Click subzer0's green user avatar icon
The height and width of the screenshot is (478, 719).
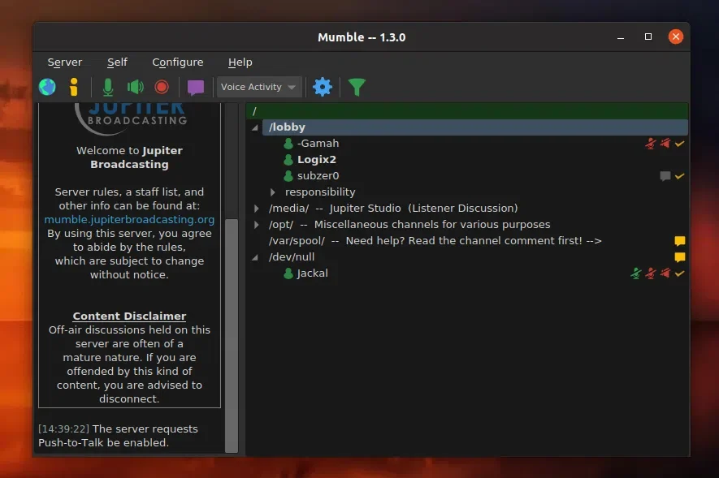[x=288, y=176]
